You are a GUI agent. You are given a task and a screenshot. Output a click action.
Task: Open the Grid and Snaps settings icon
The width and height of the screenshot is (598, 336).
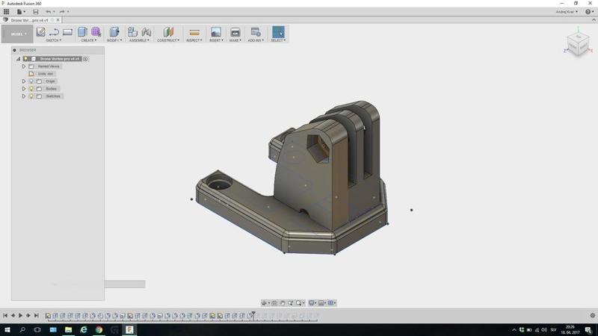[322, 303]
